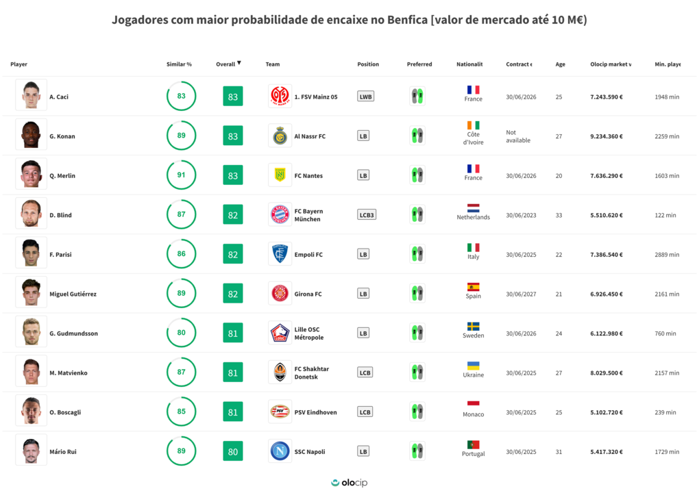The height and width of the screenshot is (493, 699).
Task: Click the FSV Mainz 05 club crest
Action: tap(280, 97)
